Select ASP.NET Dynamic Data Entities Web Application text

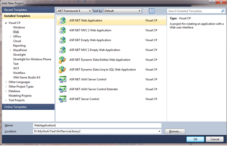[100, 60]
